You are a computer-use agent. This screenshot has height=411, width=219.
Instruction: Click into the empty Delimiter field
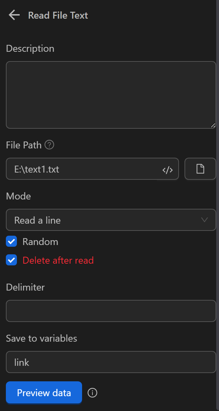(x=111, y=311)
